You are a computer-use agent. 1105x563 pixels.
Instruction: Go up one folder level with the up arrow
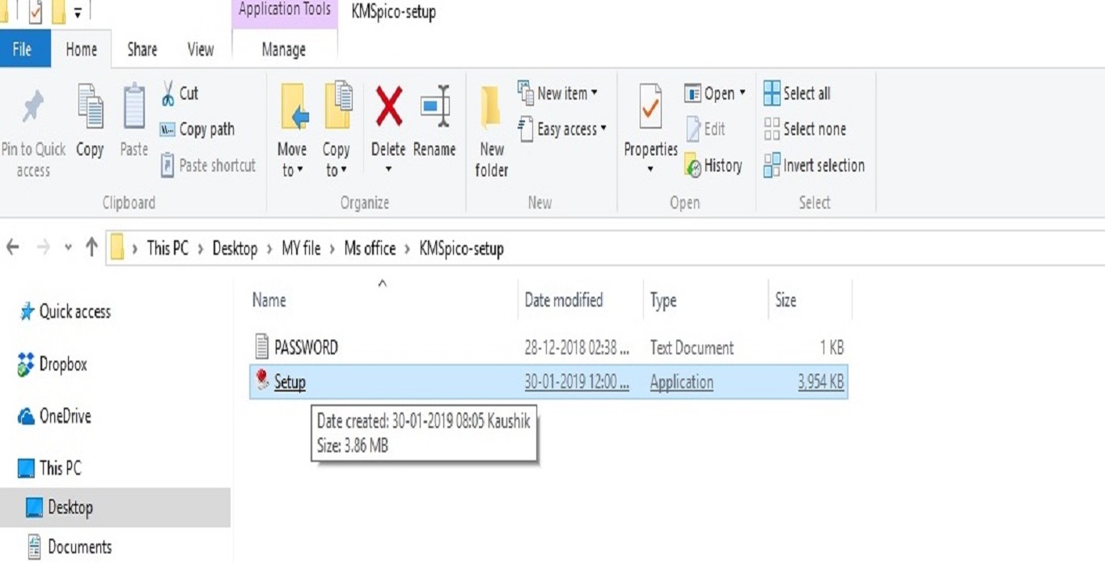point(91,248)
